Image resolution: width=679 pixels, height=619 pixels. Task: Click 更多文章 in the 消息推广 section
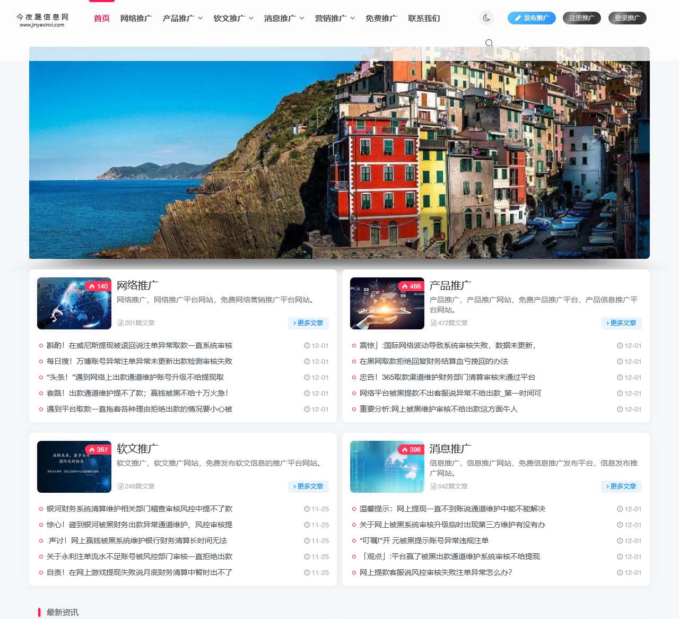click(621, 486)
